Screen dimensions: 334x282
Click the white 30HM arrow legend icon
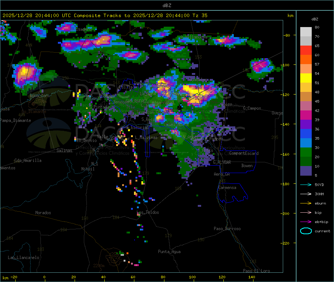306,194
